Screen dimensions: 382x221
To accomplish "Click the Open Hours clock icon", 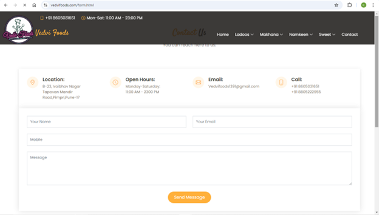I will [x=115, y=83].
